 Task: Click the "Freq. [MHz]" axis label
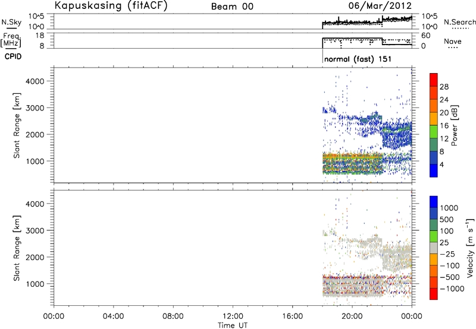coord(11,40)
